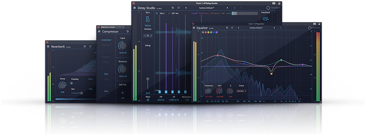
Task: Click redo in the Equaliser header
Action: pos(232,28)
